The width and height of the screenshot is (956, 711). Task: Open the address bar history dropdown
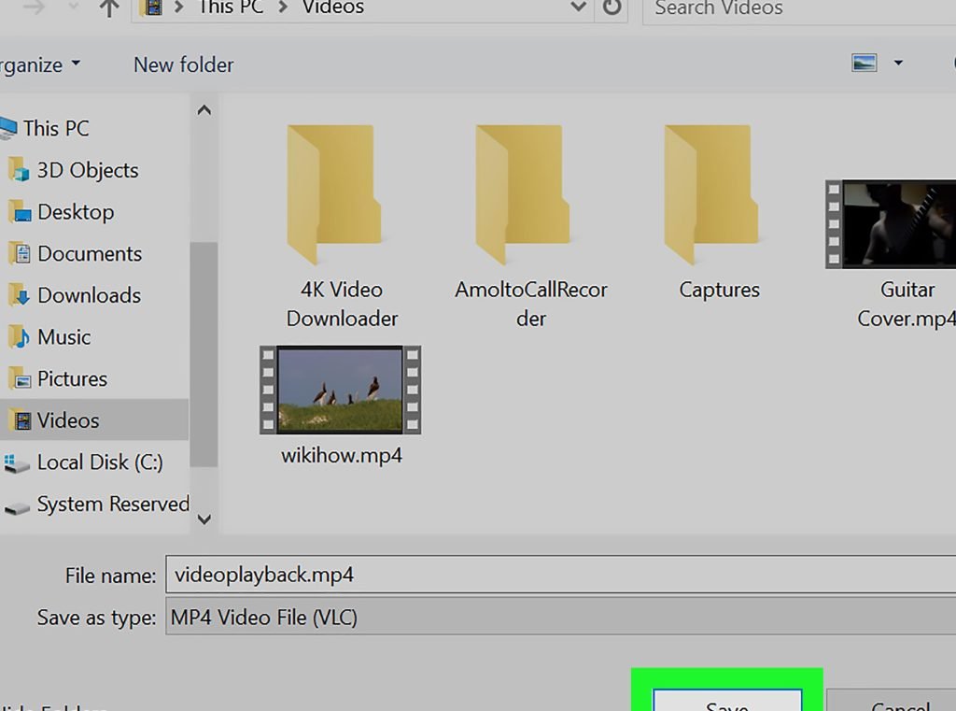(578, 8)
